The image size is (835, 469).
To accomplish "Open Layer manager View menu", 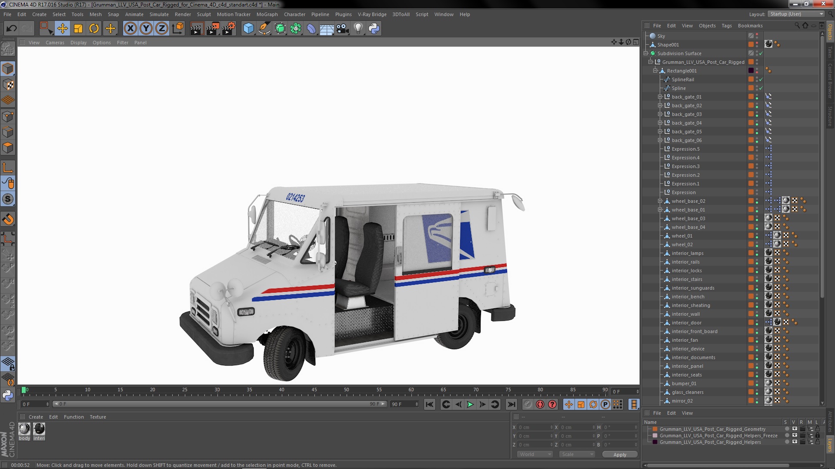I will 687,413.
